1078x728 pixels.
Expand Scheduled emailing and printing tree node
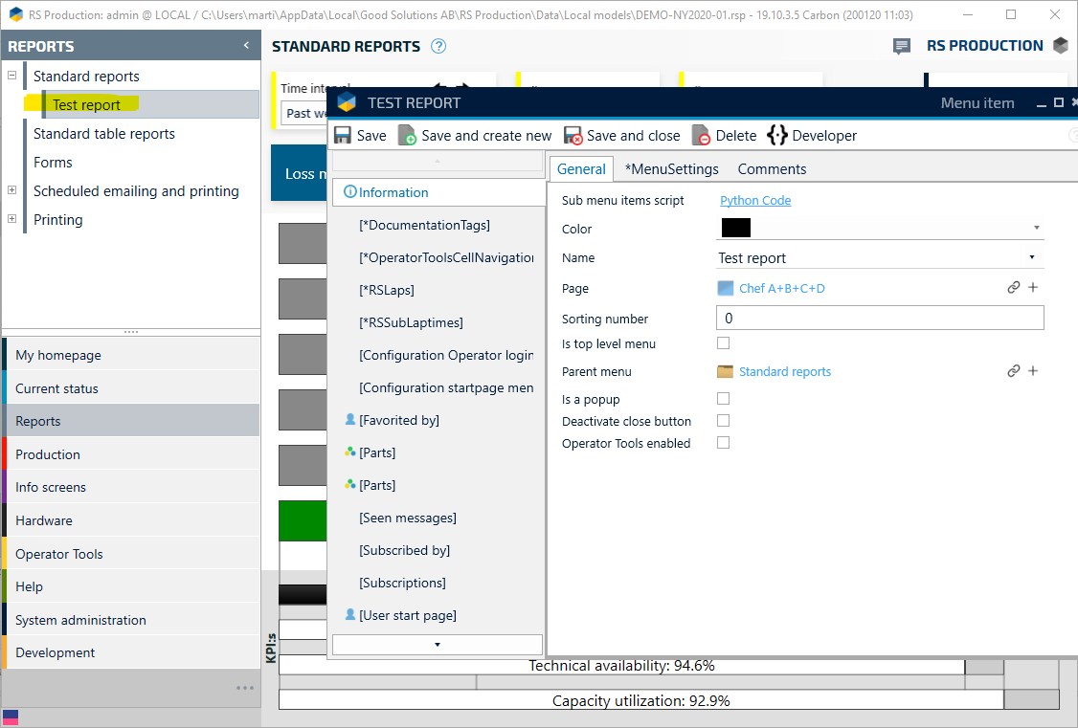(x=12, y=190)
